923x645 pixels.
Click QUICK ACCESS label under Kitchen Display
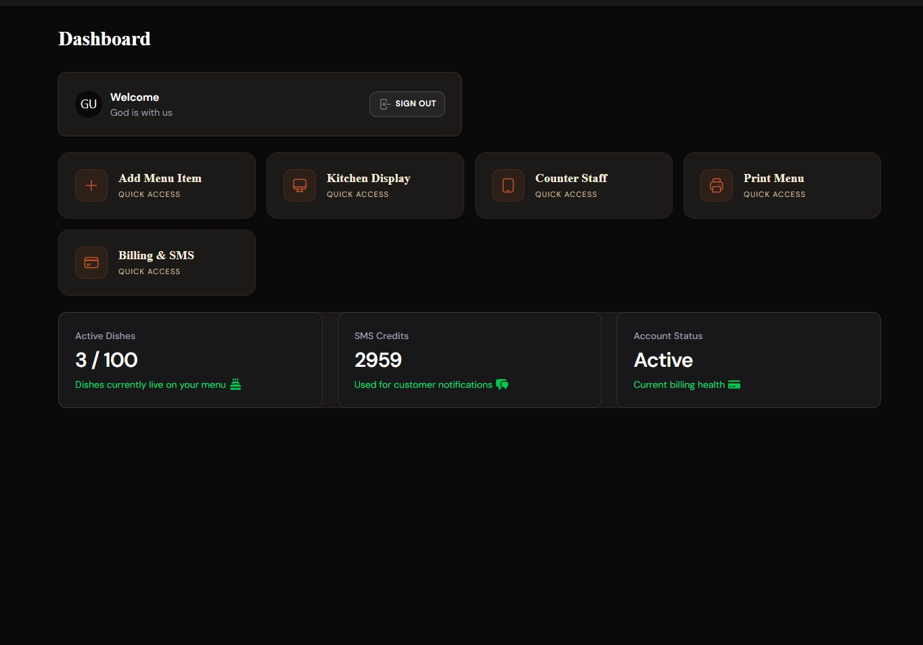tap(357, 194)
